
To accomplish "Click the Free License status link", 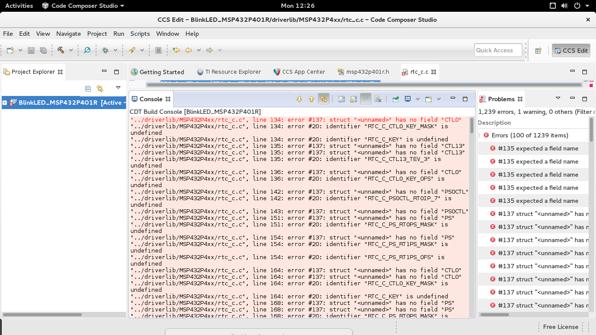I will (561, 327).
